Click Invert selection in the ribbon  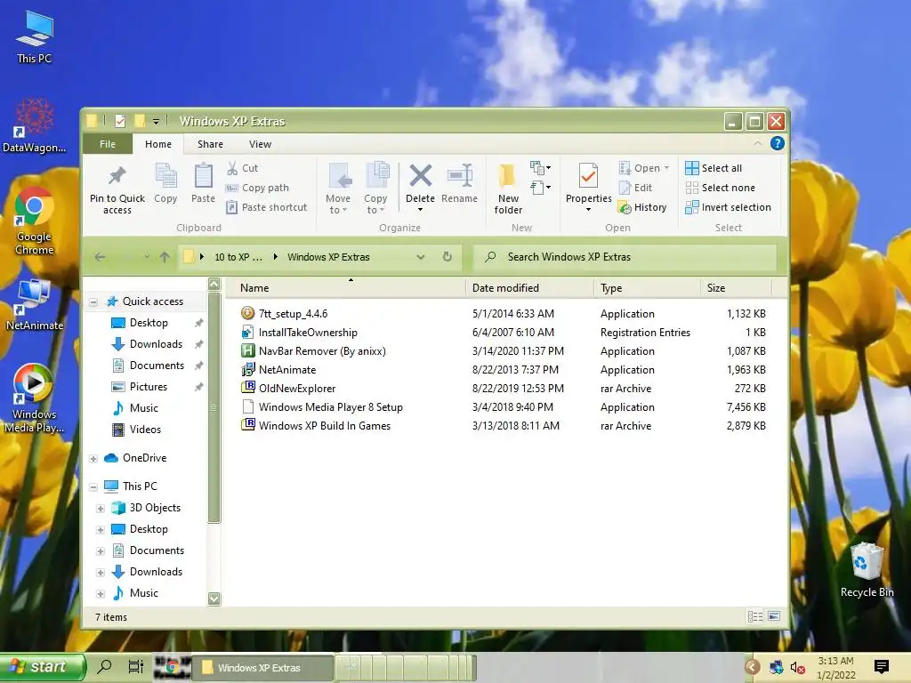point(728,207)
